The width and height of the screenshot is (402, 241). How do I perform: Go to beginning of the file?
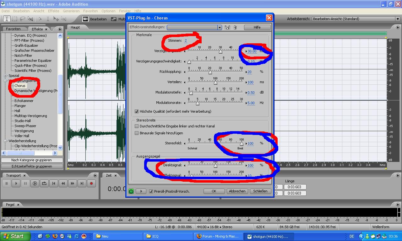click(54, 184)
